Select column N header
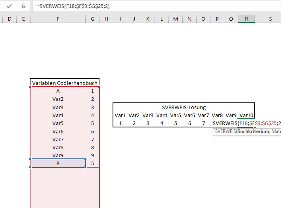Screen dimensions: 281x208 [189, 19]
